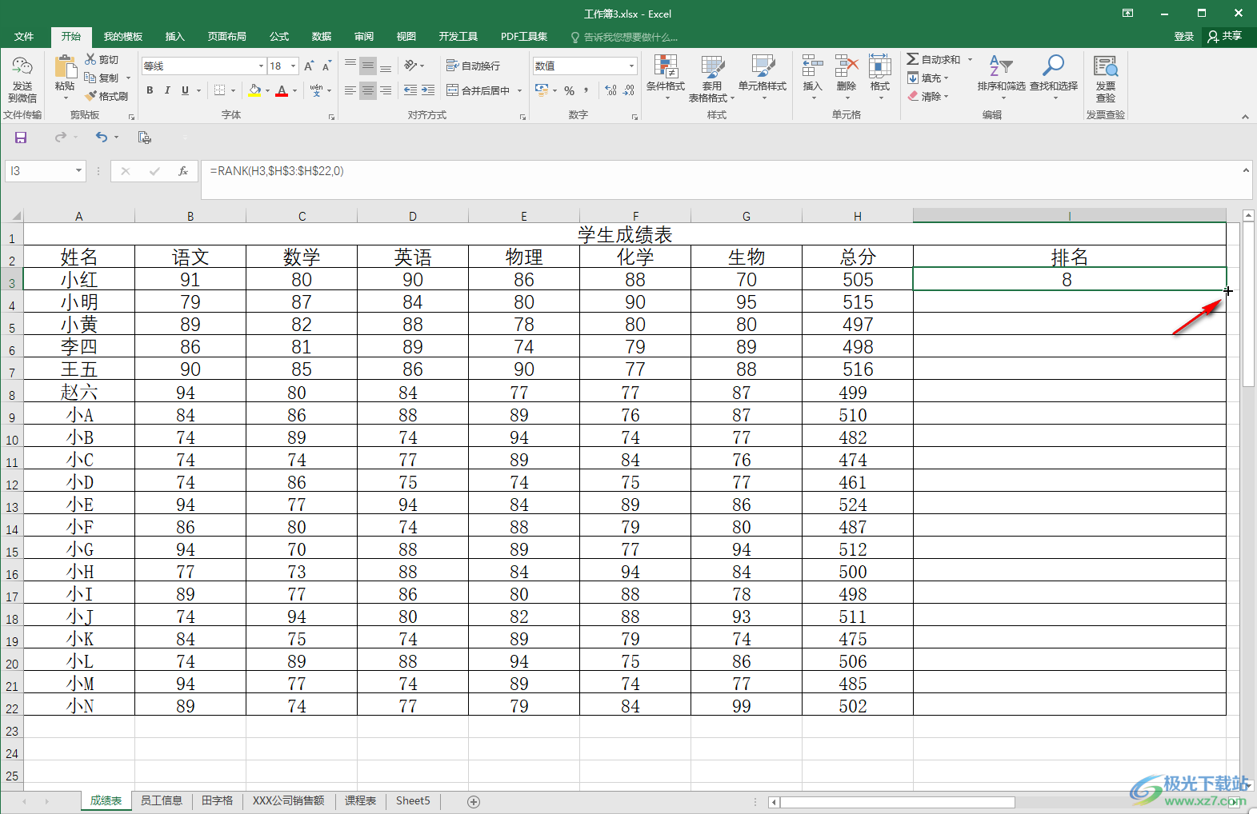The height and width of the screenshot is (814, 1257).
Task: Open the File (文件) menu
Action: point(24,37)
